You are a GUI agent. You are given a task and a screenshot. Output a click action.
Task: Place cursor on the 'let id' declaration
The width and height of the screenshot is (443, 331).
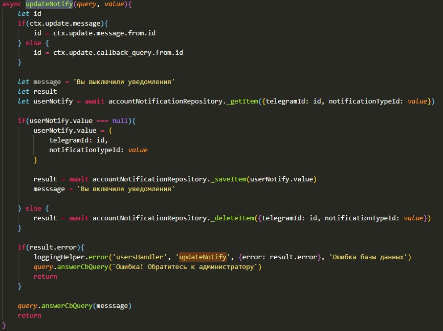(x=29, y=14)
